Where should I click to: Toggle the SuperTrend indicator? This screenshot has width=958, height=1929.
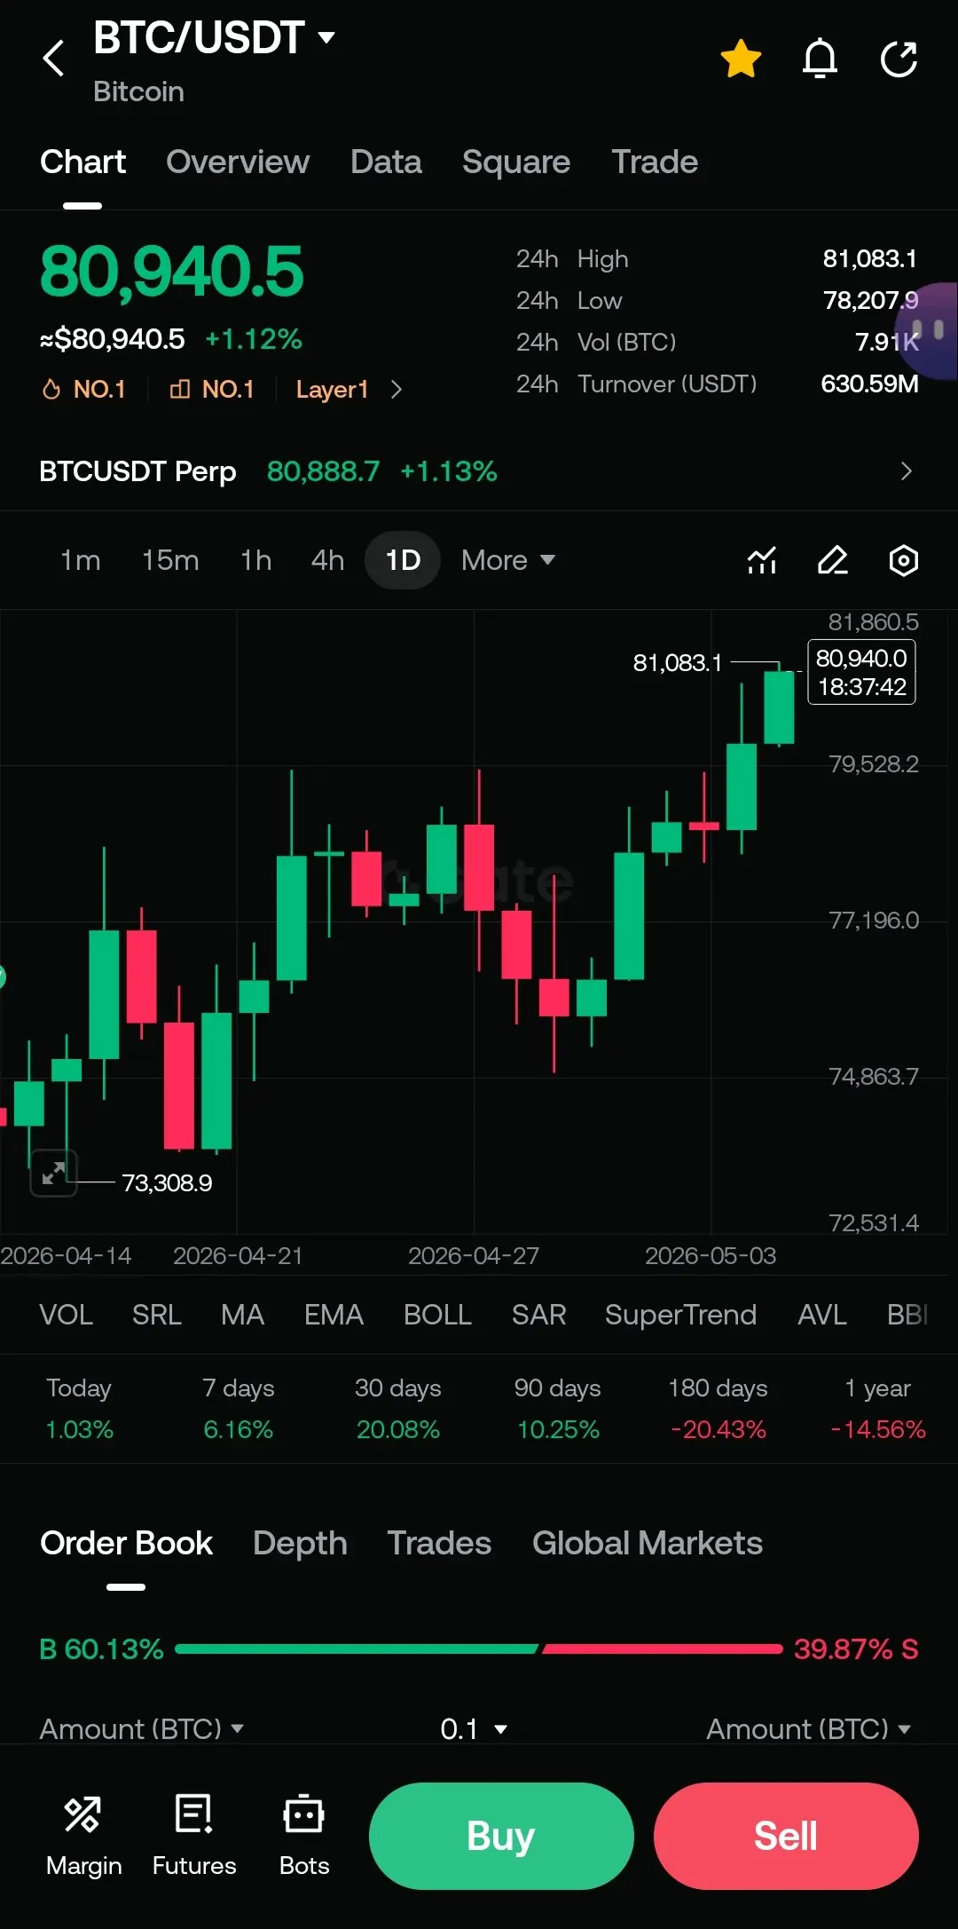pyautogui.click(x=680, y=1315)
